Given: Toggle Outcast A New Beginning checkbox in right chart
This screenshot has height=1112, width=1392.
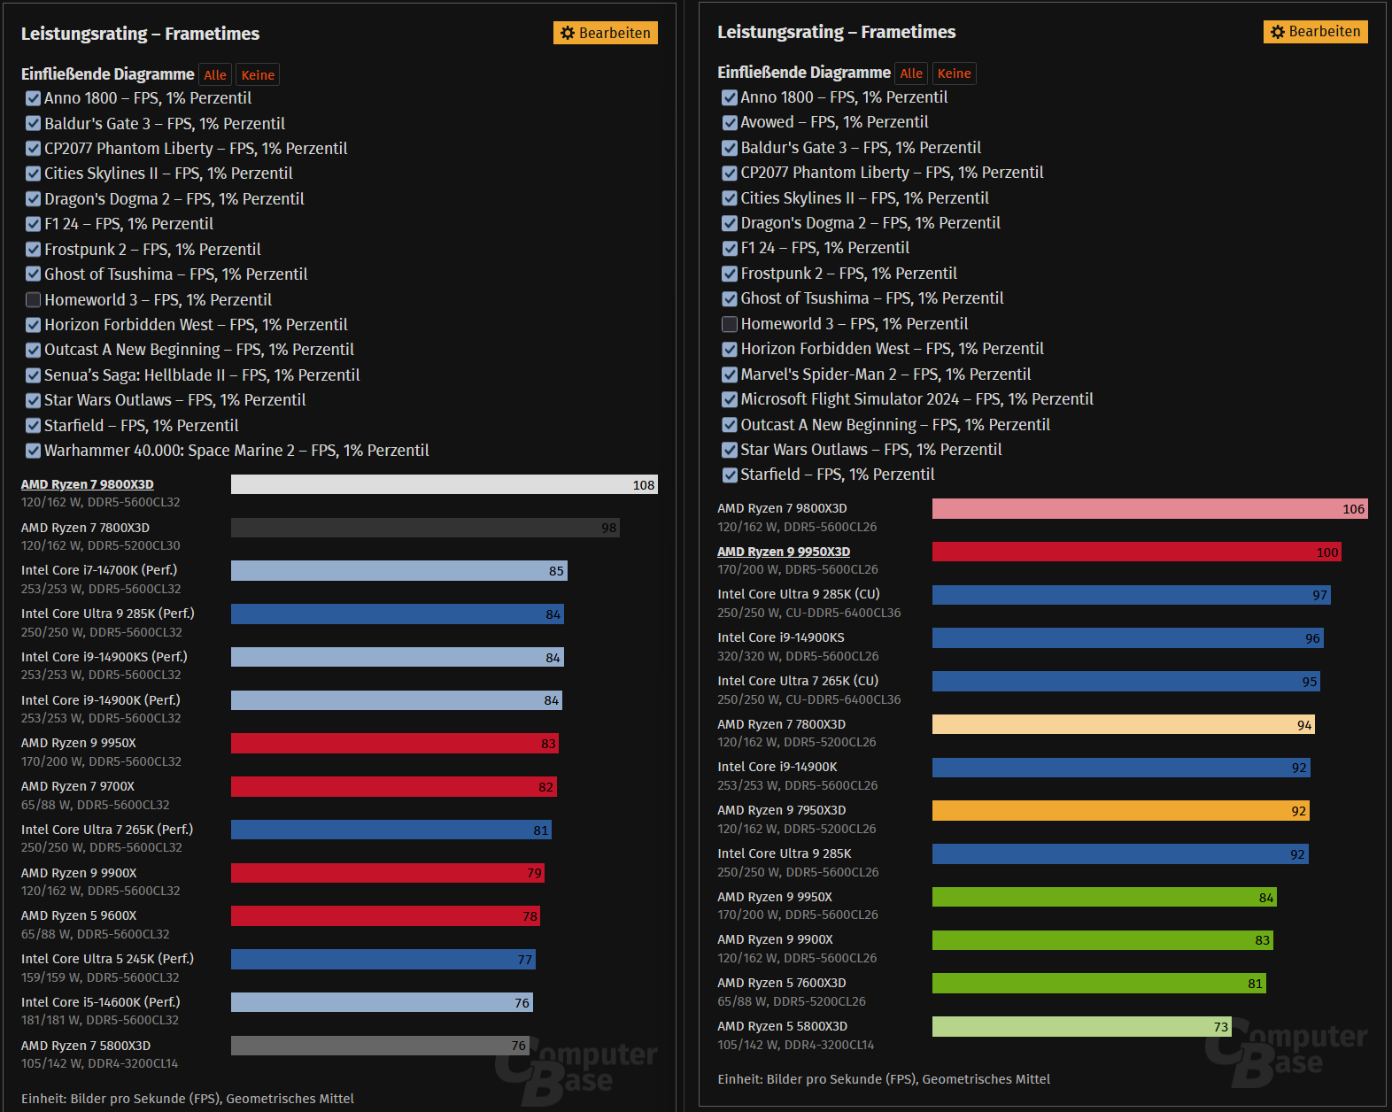Looking at the screenshot, I should [x=730, y=425].
